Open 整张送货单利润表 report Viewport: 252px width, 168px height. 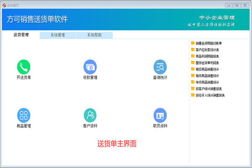coord(207,63)
